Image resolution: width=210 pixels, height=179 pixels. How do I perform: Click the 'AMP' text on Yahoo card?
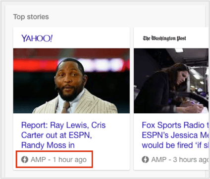38,160
